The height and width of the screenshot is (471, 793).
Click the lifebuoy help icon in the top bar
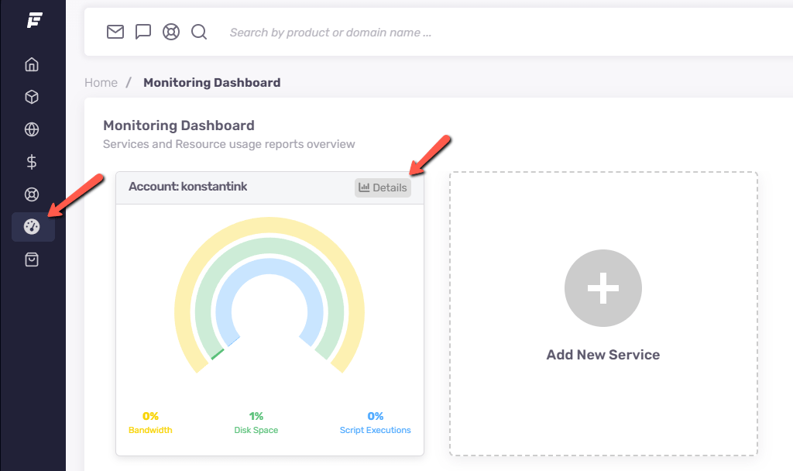point(171,32)
